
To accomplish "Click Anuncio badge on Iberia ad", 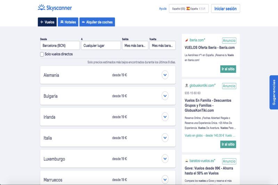I will coord(229,41).
